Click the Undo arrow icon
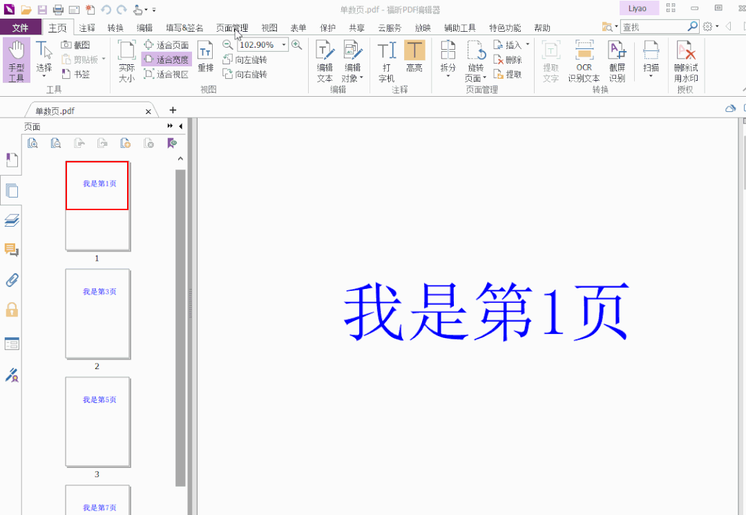The image size is (746, 515). click(106, 10)
